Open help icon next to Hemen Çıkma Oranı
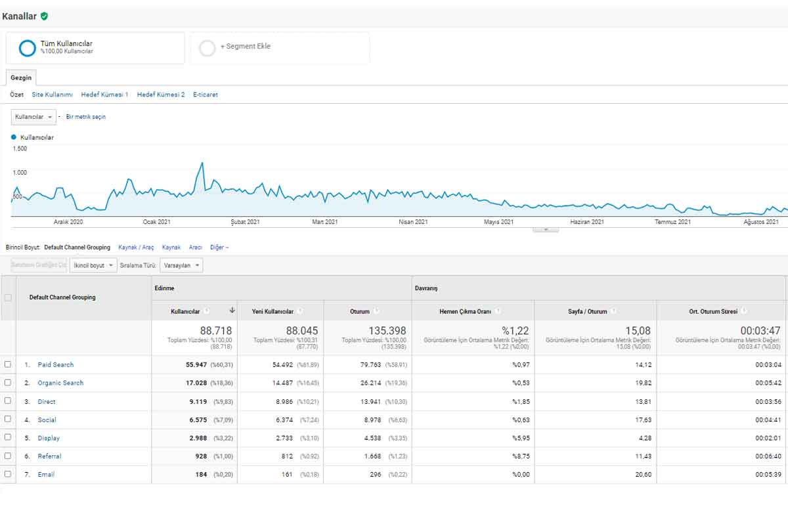 click(498, 311)
